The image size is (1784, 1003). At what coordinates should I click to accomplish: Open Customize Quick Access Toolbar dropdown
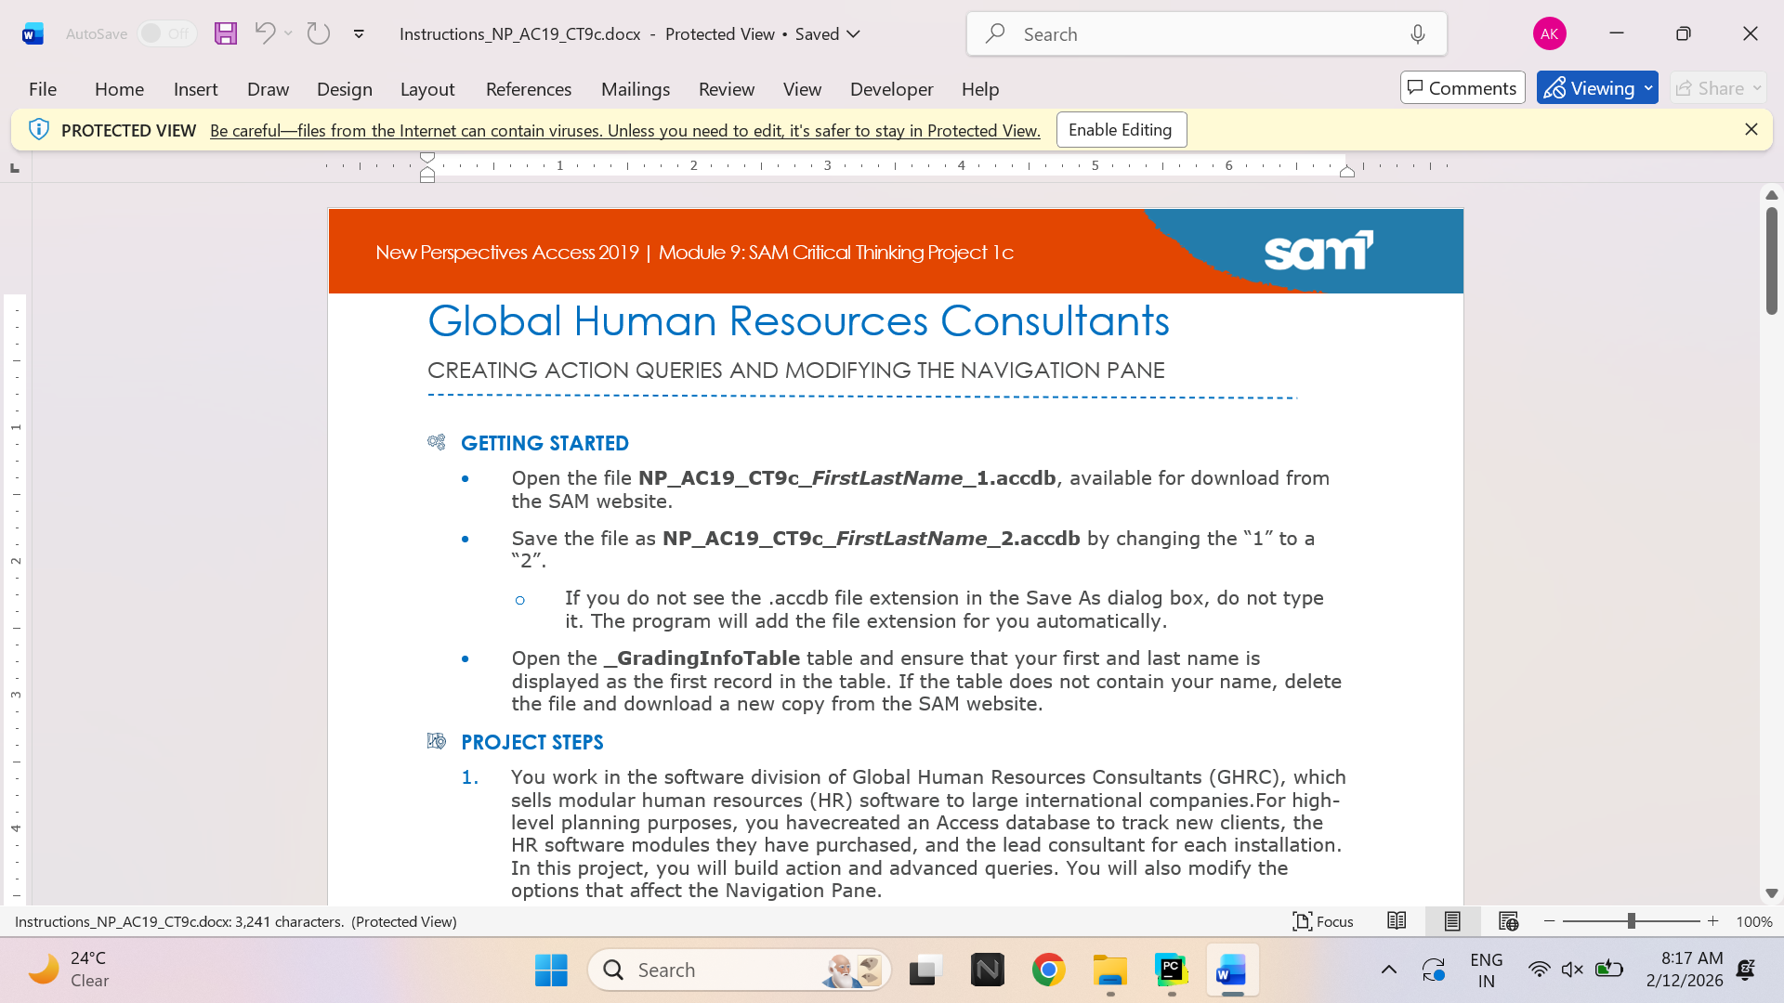coord(359,34)
